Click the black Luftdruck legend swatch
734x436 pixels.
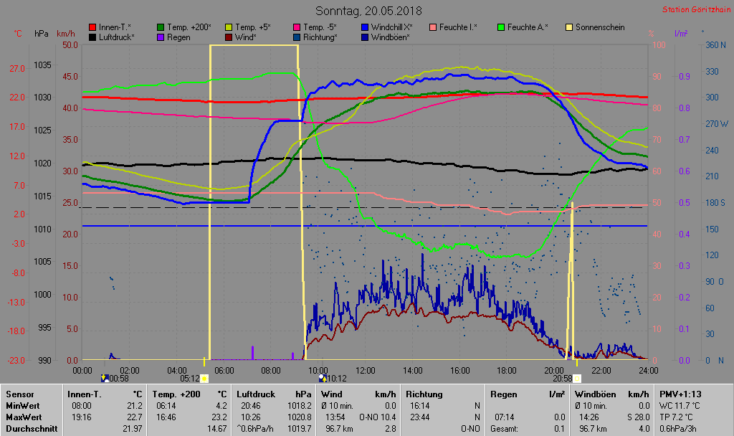pyautogui.click(x=92, y=37)
